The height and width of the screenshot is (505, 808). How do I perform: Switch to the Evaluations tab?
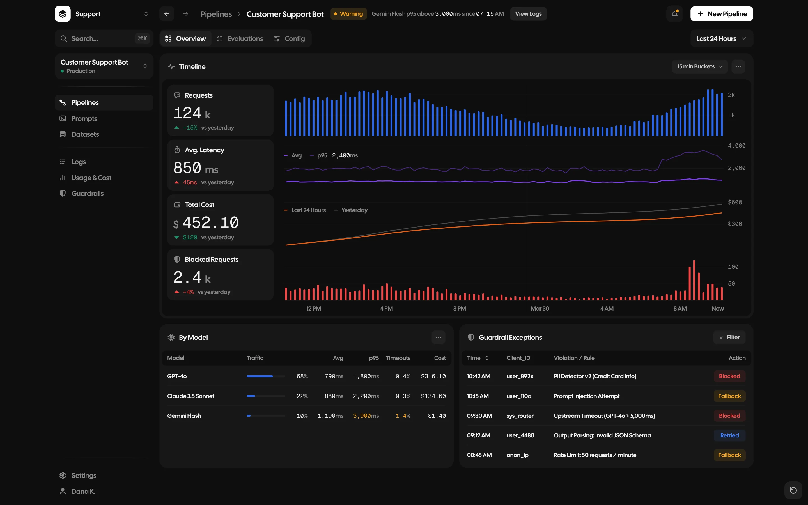click(240, 38)
